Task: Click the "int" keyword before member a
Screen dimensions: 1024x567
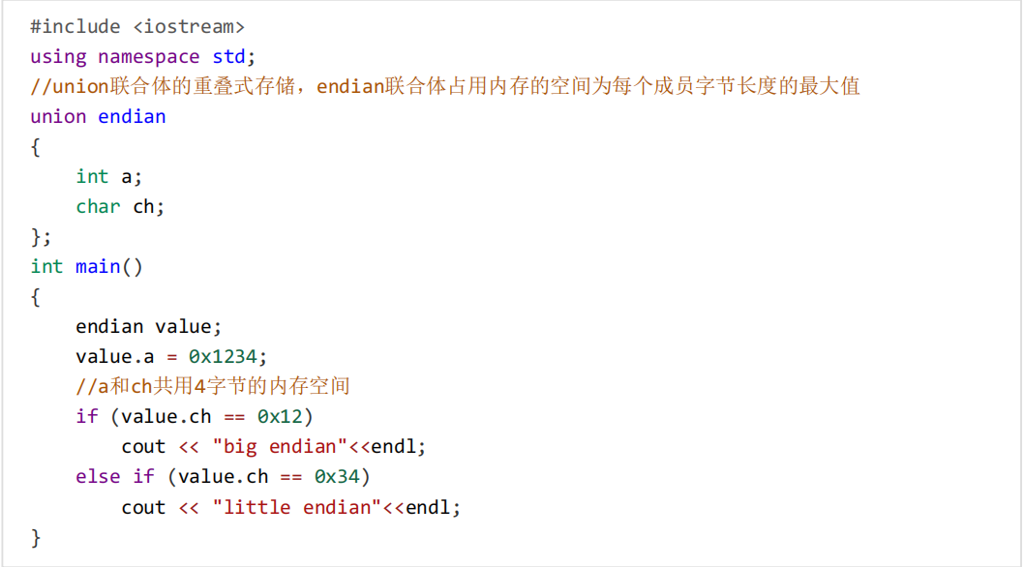Action: (92, 176)
